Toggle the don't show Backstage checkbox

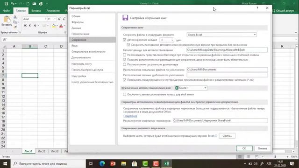tap(125, 55)
